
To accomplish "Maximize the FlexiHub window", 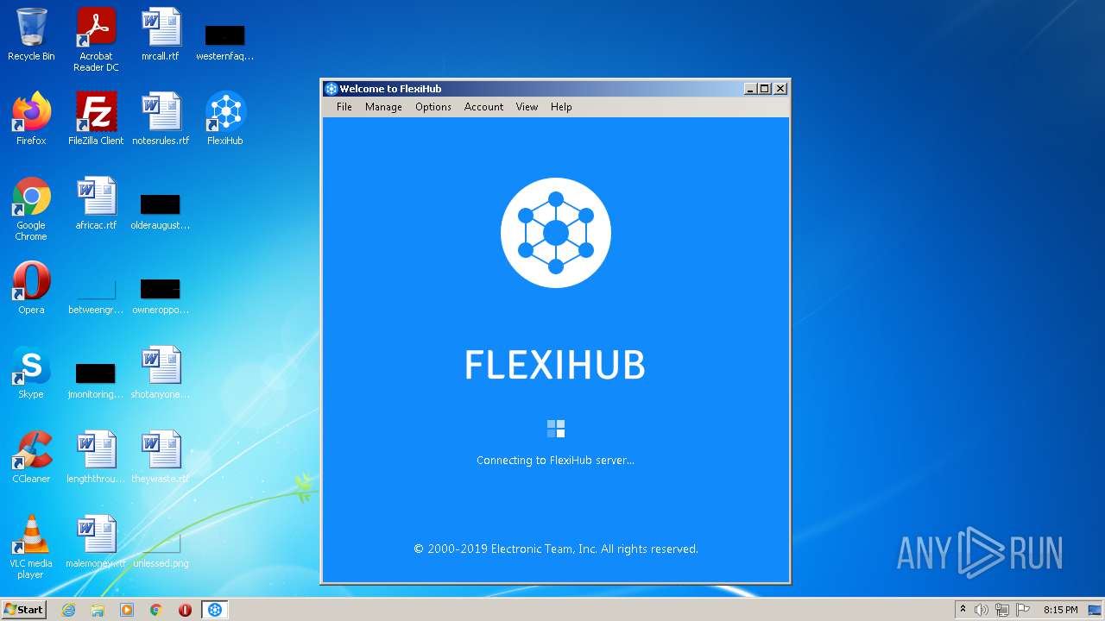I will coord(765,89).
